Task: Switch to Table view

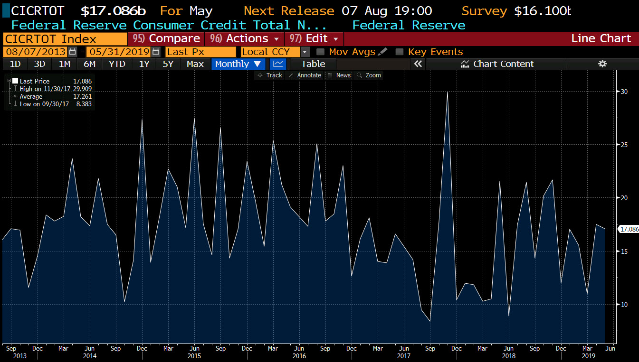Action: [313, 64]
